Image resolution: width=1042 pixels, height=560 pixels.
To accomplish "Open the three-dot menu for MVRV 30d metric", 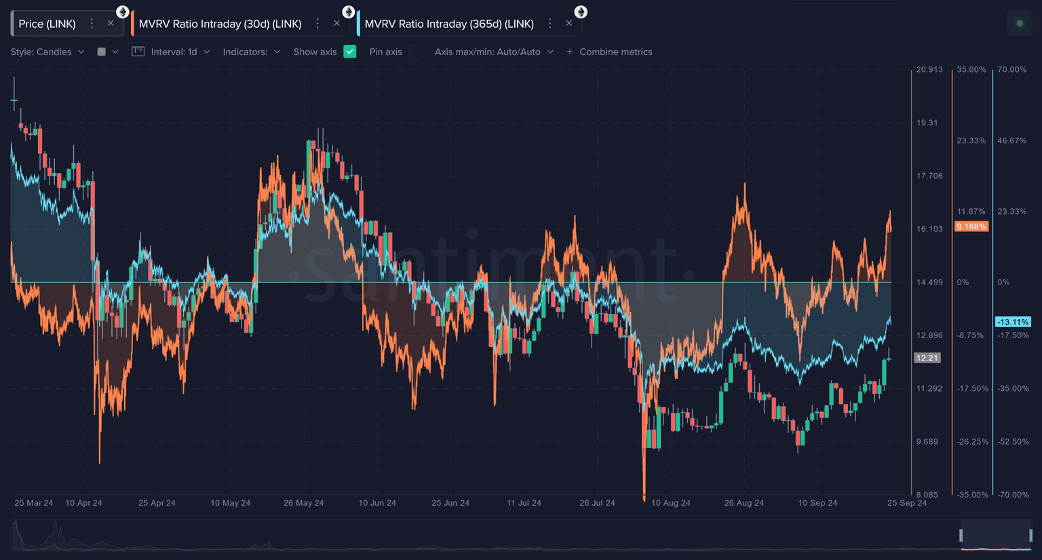I will 317,24.
